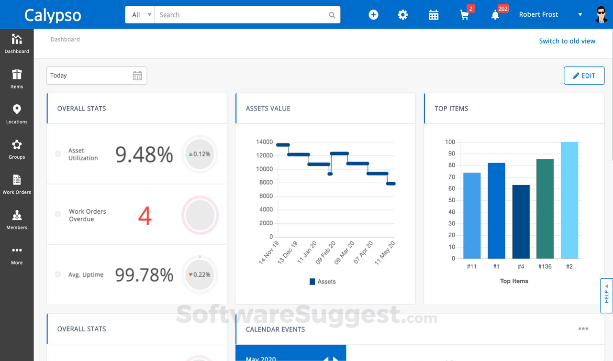
Task: Click the EDIT button
Action: pyautogui.click(x=584, y=75)
